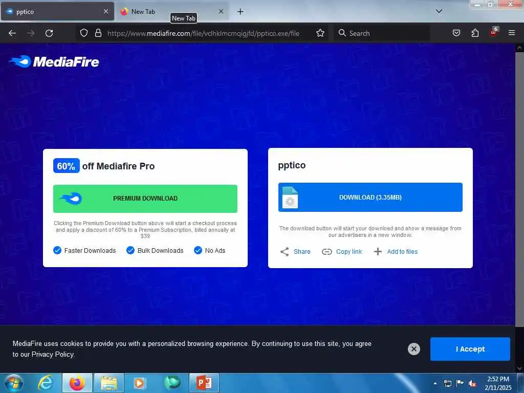Viewport: 524px width, 393px height.
Task: Open File Explorer from taskbar
Action: coord(109,383)
